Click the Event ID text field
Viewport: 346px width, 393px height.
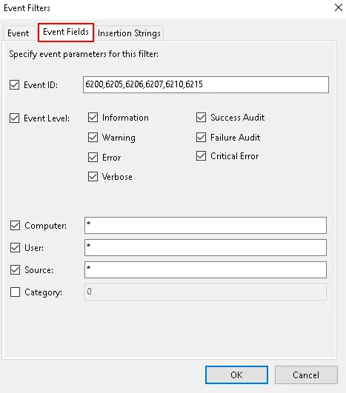pyautogui.click(x=206, y=84)
